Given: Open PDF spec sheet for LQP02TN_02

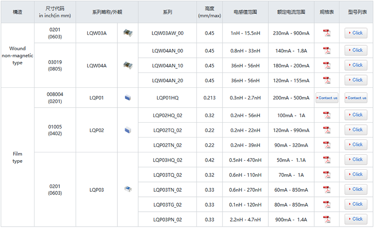Looking at the screenshot, I should (x=326, y=145).
